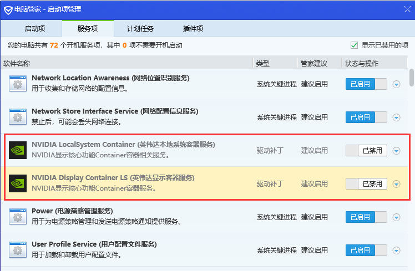Toggle the Network Store Interface Service switch
415x271 pixels.
pos(366,117)
